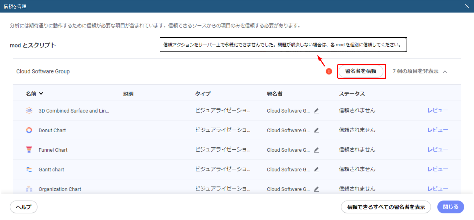Open レビュー for 3D Combined Surface
The image size is (474, 220).
click(438, 110)
